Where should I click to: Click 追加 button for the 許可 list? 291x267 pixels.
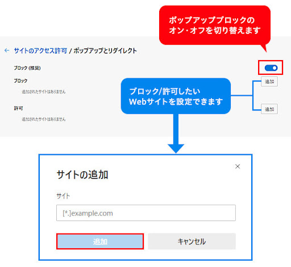click(x=269, y=109)
